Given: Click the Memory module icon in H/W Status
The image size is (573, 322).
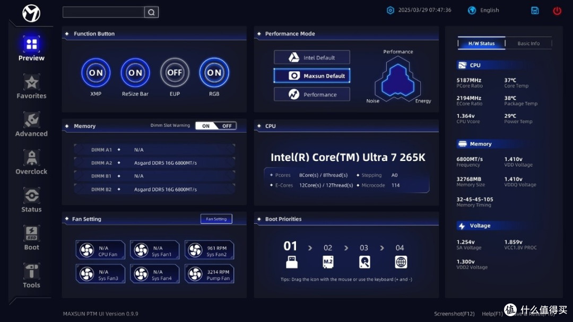Looking at the screenshot, I should 462,144.
